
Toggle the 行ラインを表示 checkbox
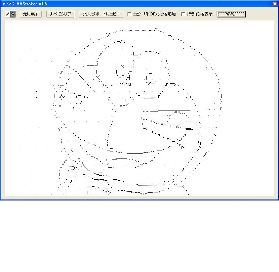pos(183,14)
